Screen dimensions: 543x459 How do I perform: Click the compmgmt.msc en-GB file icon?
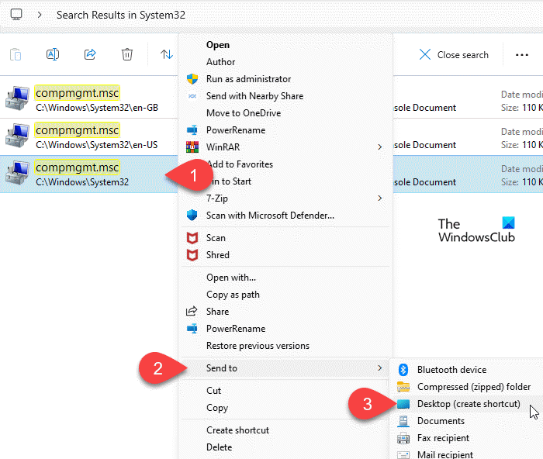tap(17, 98)
